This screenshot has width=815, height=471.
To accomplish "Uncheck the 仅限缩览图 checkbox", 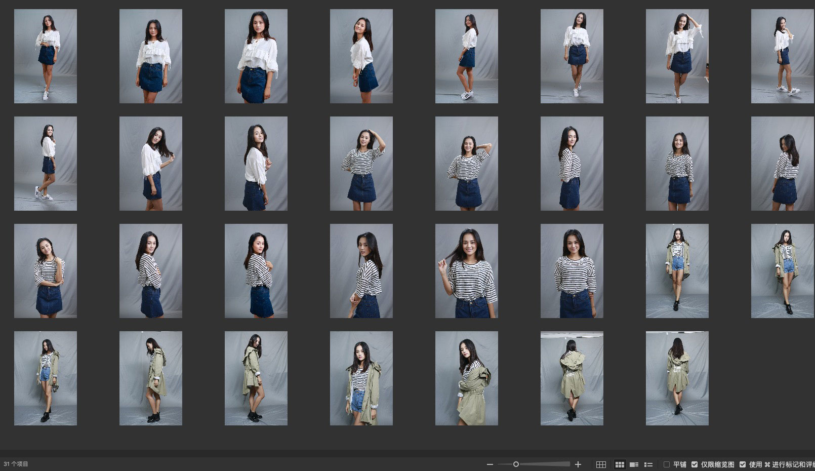I will (x=695, y=464).
